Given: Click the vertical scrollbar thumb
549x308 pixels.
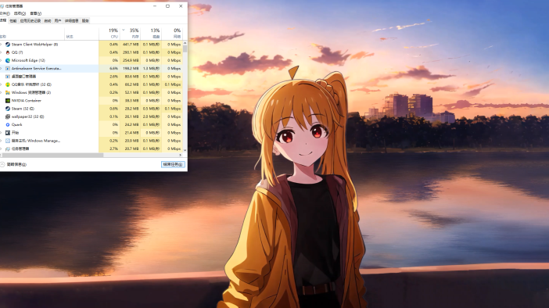Looking at the screenshot, I should pos(185,48).
